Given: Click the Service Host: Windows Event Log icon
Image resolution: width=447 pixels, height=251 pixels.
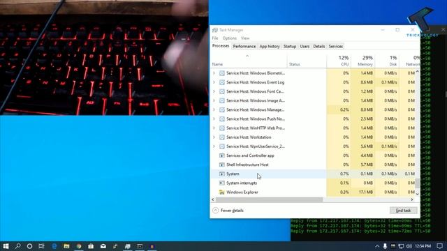Looking at the screenshot, I should (222, 82).
